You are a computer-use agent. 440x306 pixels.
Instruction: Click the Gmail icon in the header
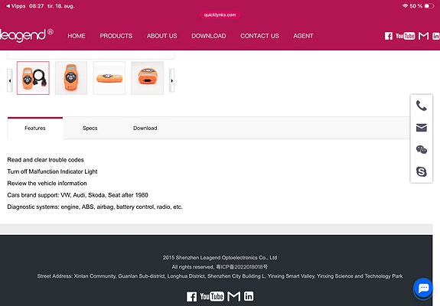pos(423,36)
